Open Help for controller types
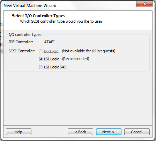Screen dimensions: 156x141 coord(18,132)
